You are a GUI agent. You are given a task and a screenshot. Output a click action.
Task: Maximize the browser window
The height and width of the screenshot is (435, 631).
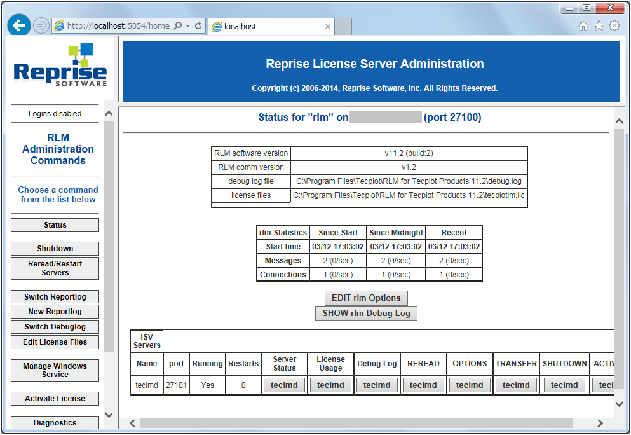[587, 8]
